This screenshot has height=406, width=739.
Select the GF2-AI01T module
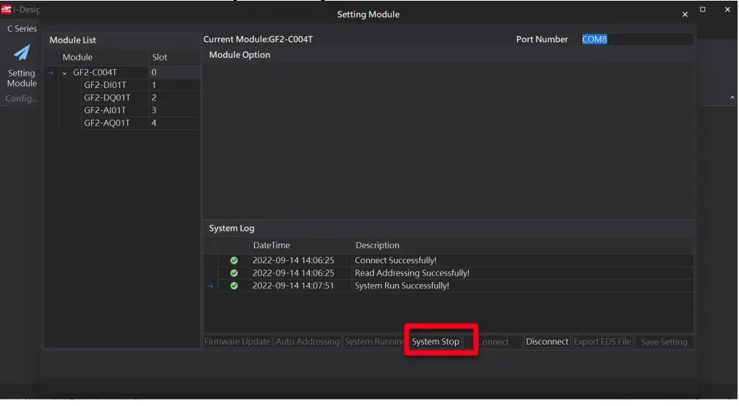click(x=105, y=110)
